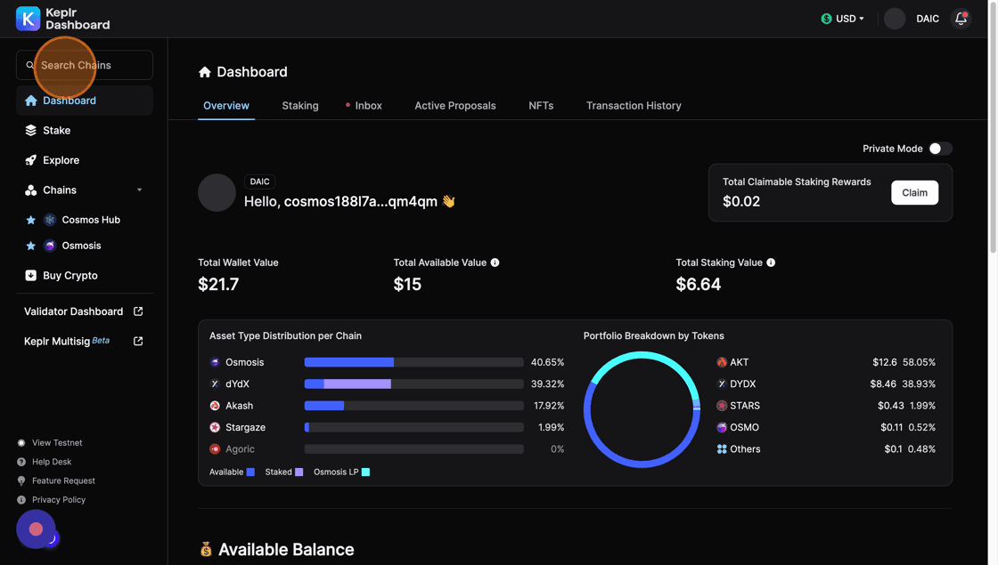The width and height of the screenshot is (998, 565).
Task: Open the Help Desk link
Action: coord(52,462)
